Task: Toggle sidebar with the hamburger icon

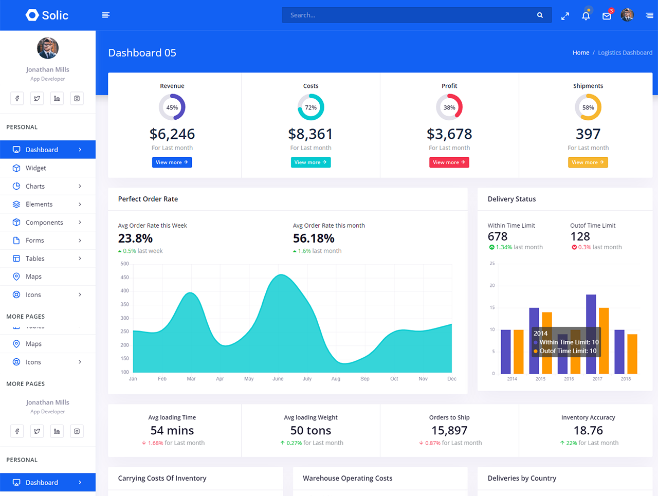Action: point(106,15)
